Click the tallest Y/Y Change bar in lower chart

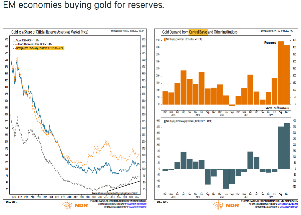point(287,146)
